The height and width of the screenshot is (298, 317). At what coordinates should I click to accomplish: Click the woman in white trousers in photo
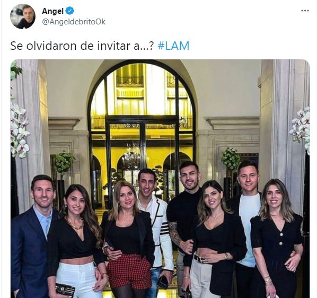(77, 243)
